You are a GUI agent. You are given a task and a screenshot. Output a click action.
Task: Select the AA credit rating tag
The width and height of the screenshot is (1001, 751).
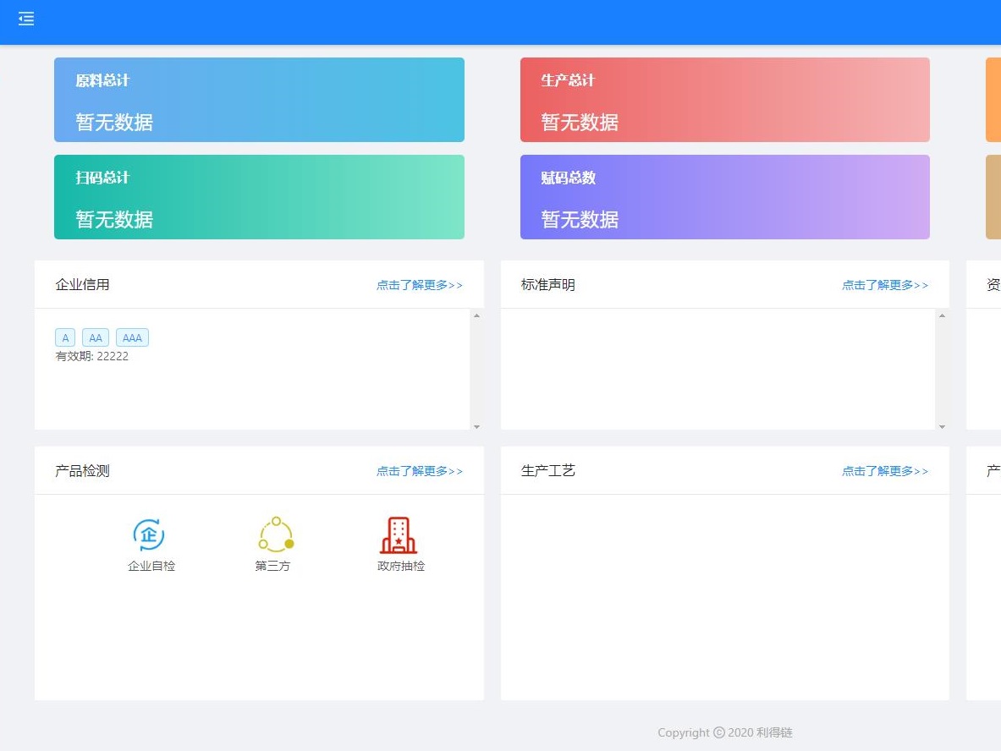[x=96, y=337]
